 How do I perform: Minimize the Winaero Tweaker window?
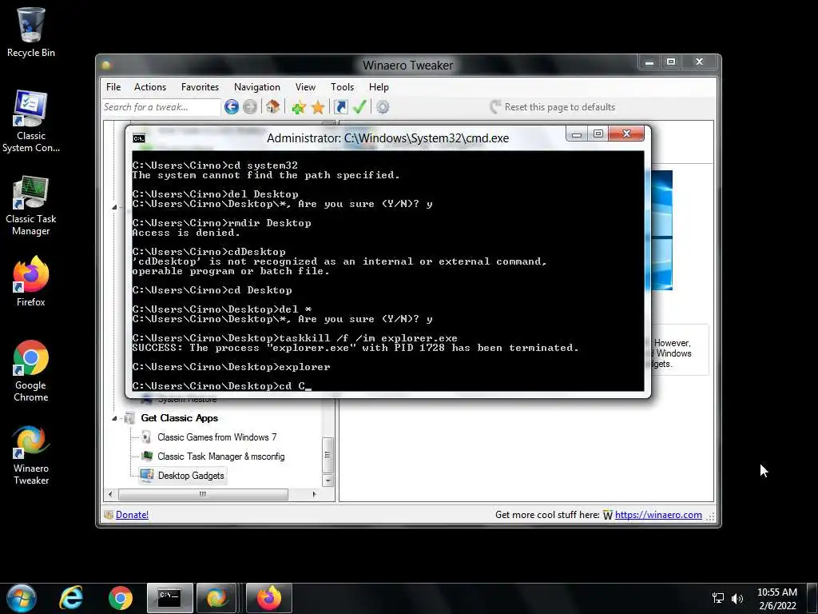point(649,62)
